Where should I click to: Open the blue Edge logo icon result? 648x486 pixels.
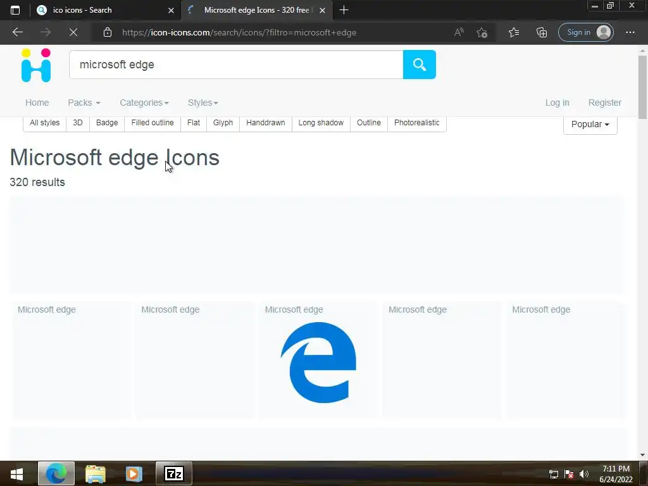click(x=318, y=363)
